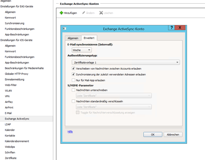The width and height of the screenshot is (205, 160).
Task: Open WLAN settings
Action: (8, 90)
